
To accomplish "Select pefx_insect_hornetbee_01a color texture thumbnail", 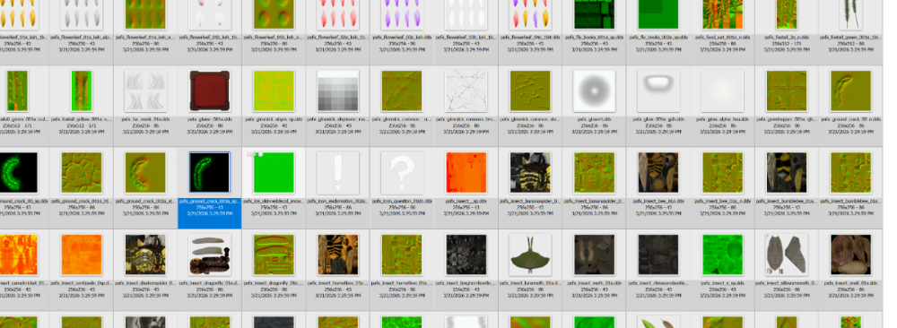I will [337, 255].
